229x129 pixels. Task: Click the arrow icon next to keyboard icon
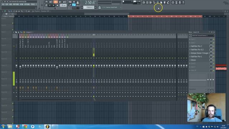(74, 2)
